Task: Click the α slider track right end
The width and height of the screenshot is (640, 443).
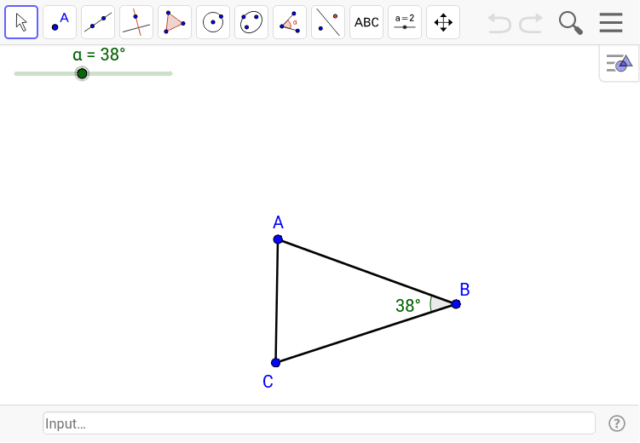Action: point(170,73)
